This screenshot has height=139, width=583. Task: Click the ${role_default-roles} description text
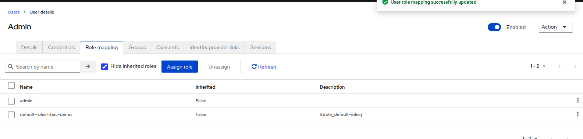[341, 114]
